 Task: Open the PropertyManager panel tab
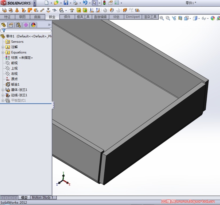(x=11, y=25)
